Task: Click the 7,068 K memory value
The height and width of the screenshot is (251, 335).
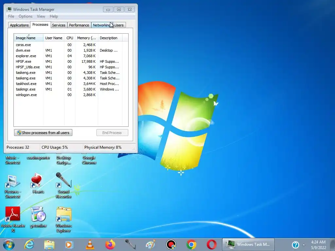Action: point(89,56)
